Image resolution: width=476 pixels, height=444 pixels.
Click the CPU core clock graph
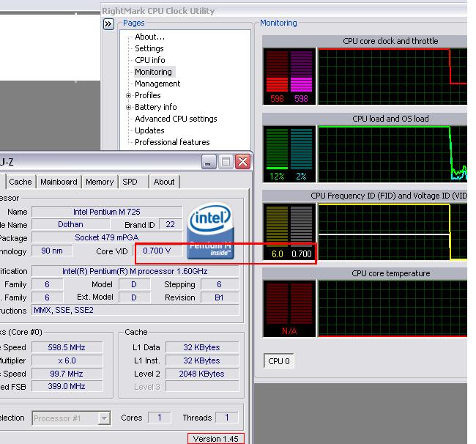[x=393, y=76]
